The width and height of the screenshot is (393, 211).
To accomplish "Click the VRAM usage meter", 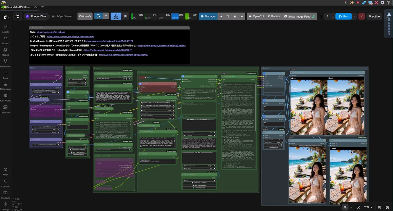I will click(x=177, y=16).
